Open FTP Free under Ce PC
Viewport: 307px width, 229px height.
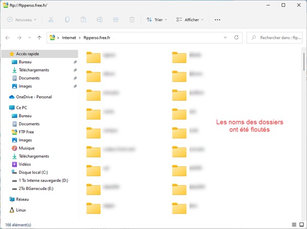click(26, 132)
